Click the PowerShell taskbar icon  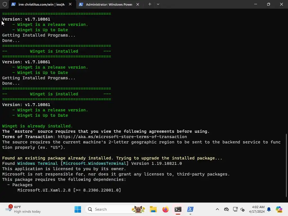click(x=190, y=209)
